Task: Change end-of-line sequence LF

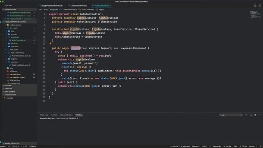Action: [x=210, y=146]
